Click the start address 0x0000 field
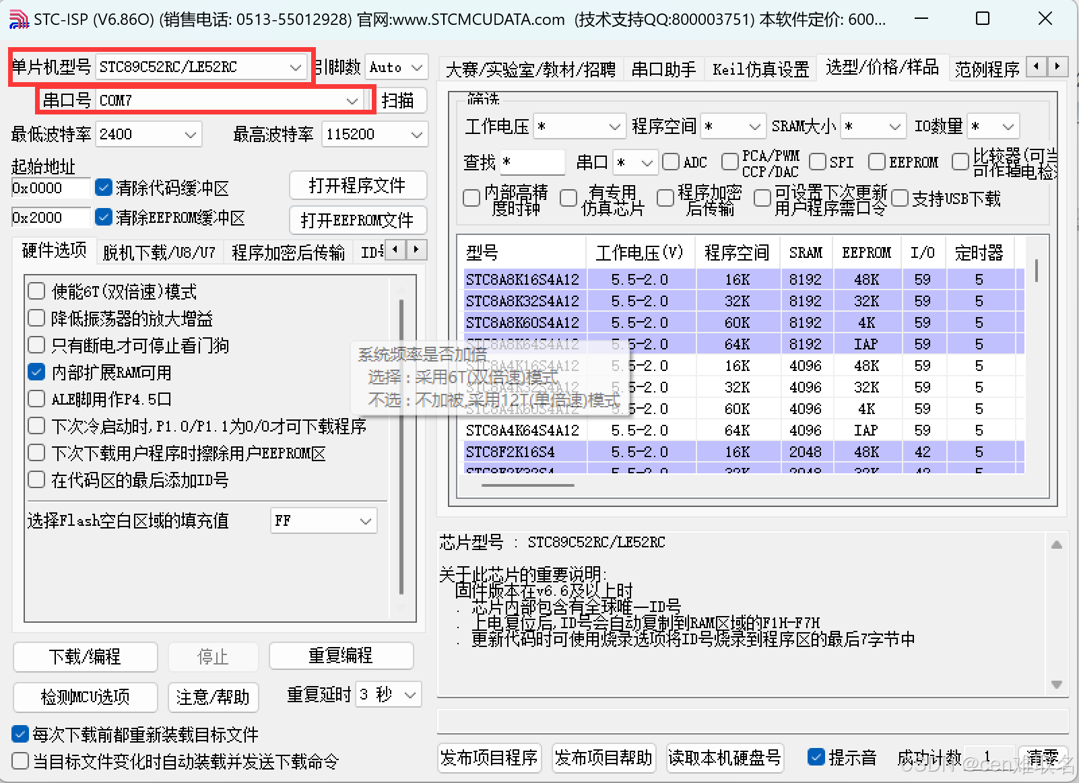1079x783 pixels. [51, 189]
